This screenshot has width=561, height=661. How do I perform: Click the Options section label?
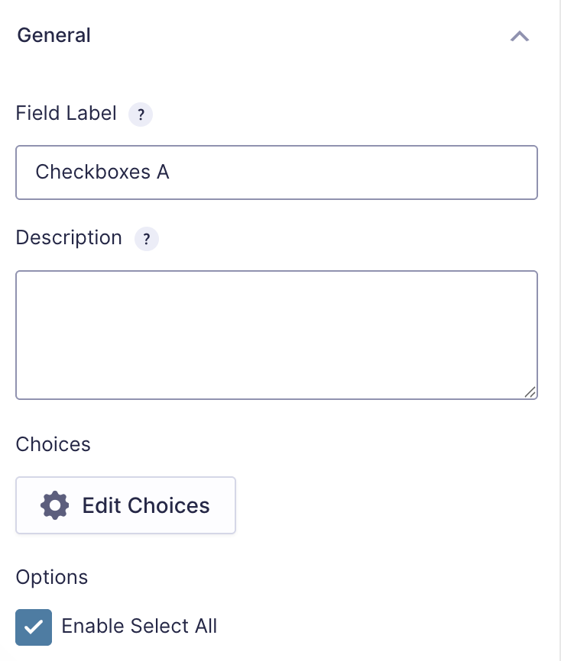click(52, 577)
